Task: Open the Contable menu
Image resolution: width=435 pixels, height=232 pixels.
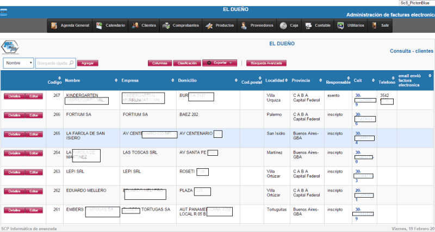Action: coord(318,26)
